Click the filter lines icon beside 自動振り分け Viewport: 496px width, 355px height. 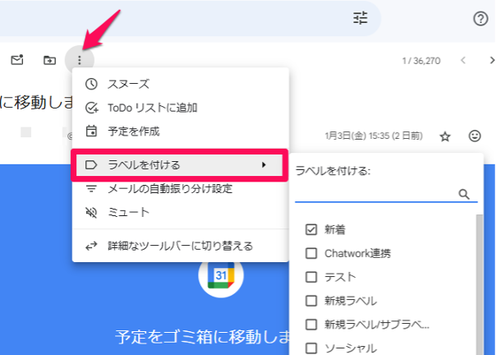[x=91, y=189]
